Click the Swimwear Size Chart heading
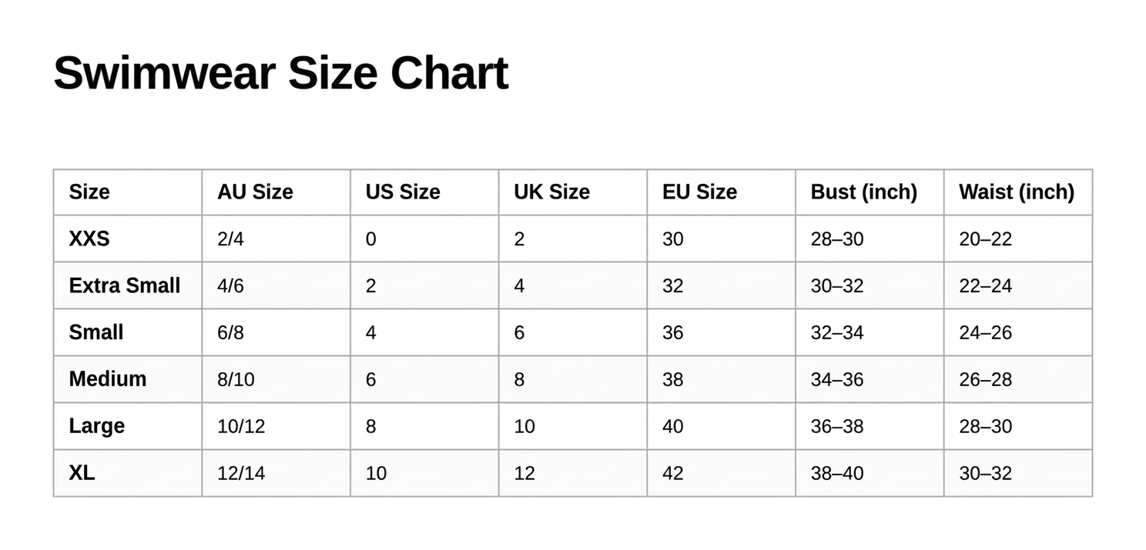Image resolution: width=1146 pixels, height=550 pixels. tap(280, 73)
